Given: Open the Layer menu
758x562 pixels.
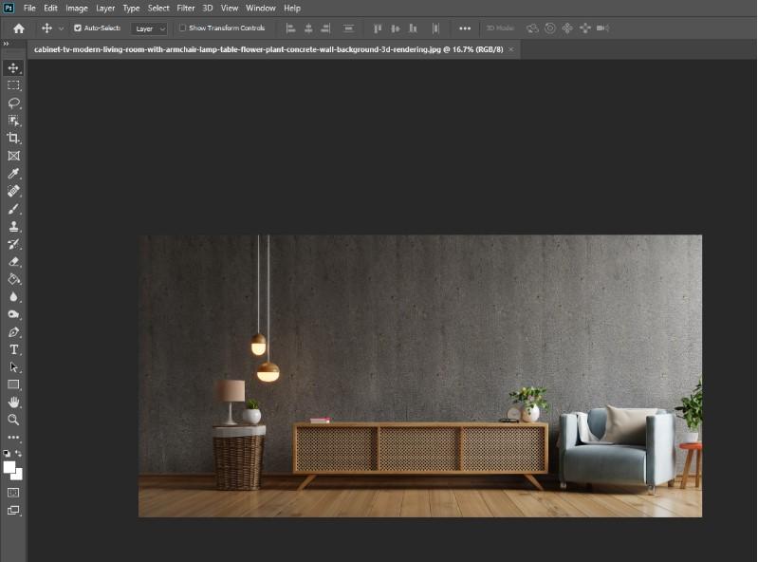Looking at the screenshot, I should point(105,9).
